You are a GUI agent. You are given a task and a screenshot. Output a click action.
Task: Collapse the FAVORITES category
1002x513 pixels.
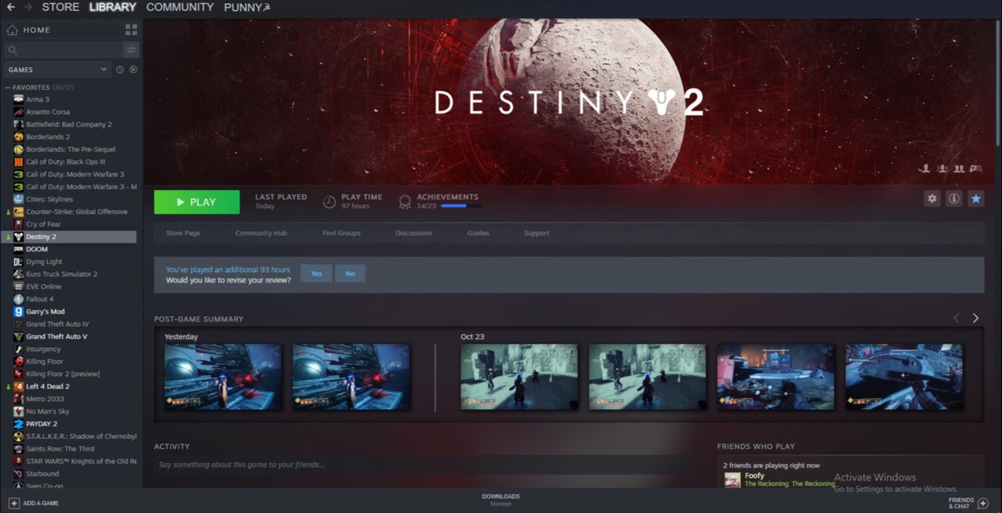tap(8, 88)
